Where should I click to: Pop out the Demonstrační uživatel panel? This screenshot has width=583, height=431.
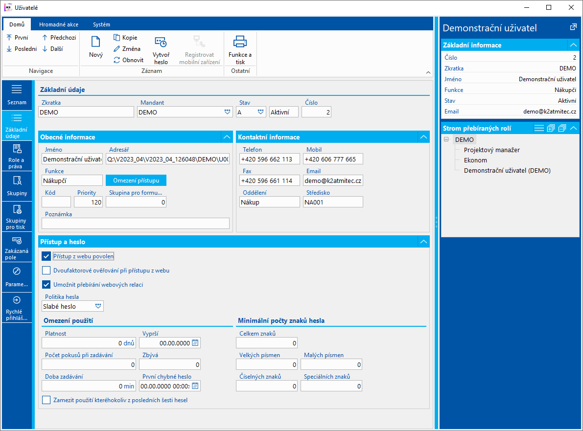(573, 27)
